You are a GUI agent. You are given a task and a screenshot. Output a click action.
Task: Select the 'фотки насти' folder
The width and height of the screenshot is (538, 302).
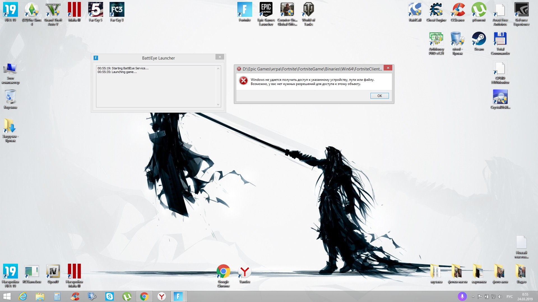point(458,274)
